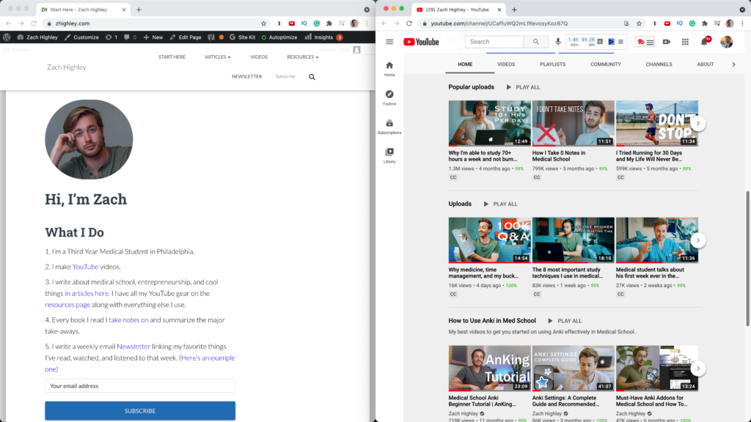This screenshot has width=751, height=422.
Task: Click the YouTube search input field
Action: pyautogui.click(x=494, y=42)
